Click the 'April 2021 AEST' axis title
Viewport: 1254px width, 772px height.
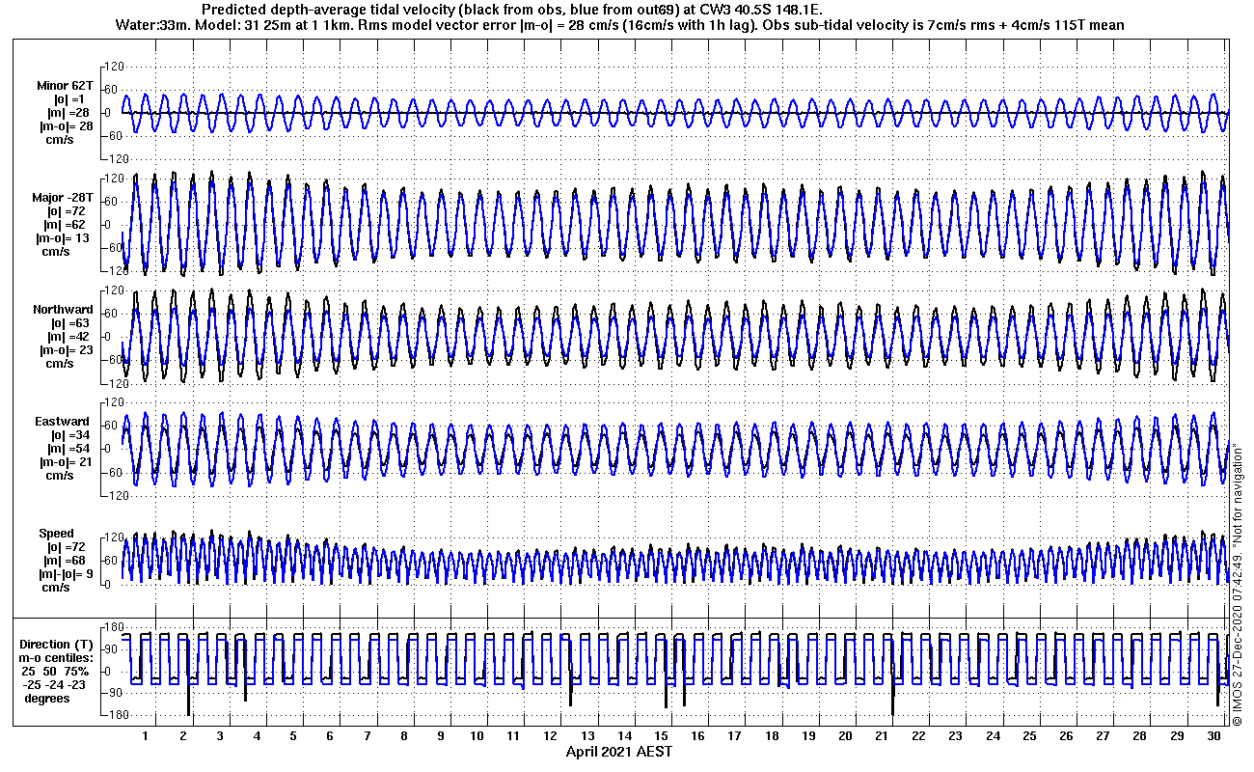(618, 752)
